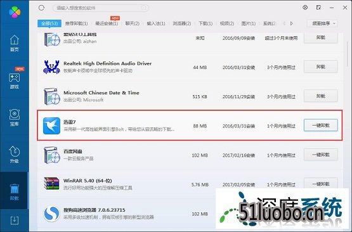Click the Microsoft Chinese Date & Time installer icon
This screenshot has height=232, width=352.
pos(51,96)
